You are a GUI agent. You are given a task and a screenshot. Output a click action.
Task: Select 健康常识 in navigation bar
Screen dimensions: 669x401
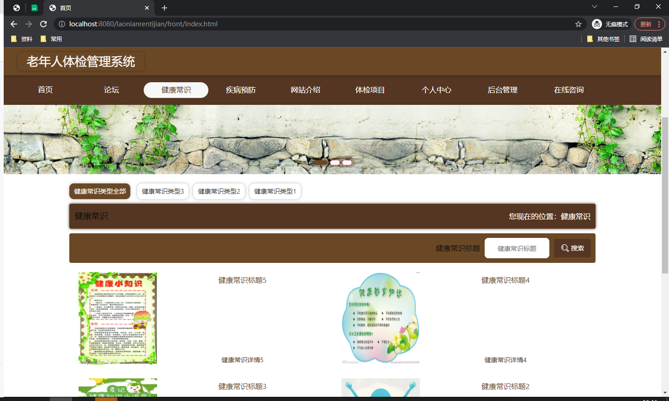pyautogui.click(x=176, y=90)
